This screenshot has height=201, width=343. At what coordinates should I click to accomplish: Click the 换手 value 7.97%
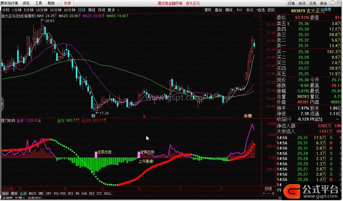[303, 108]
